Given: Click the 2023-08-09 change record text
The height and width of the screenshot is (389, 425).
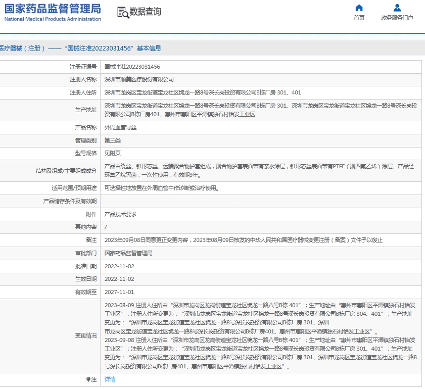Looking at the screenshot, I should click(x=260, y=318).
